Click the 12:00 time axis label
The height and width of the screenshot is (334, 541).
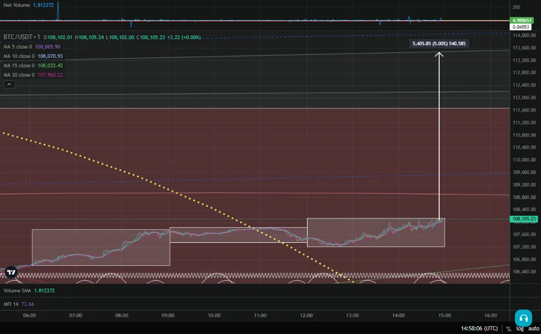pyautogui.click(x=307, y=315)
